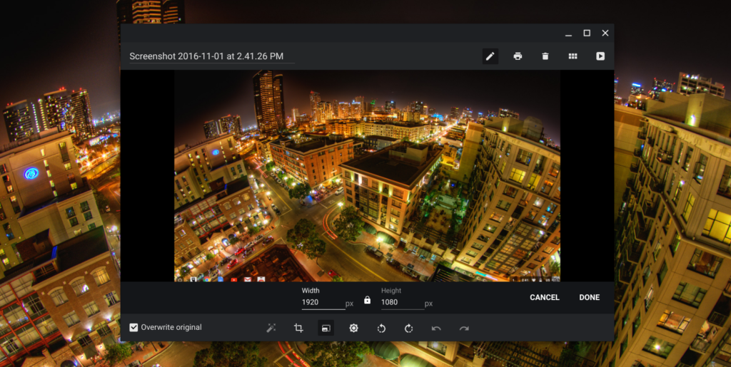Click the pencil edit mode icon
The image size is (731, 367).
(x=490, y=56)
